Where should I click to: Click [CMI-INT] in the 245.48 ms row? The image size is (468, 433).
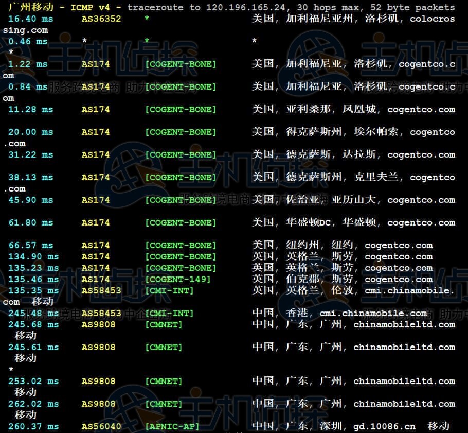click(169, 314)
